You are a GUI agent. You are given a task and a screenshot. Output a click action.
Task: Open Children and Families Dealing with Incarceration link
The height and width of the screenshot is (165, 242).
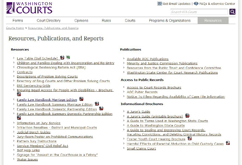point(65,63)
